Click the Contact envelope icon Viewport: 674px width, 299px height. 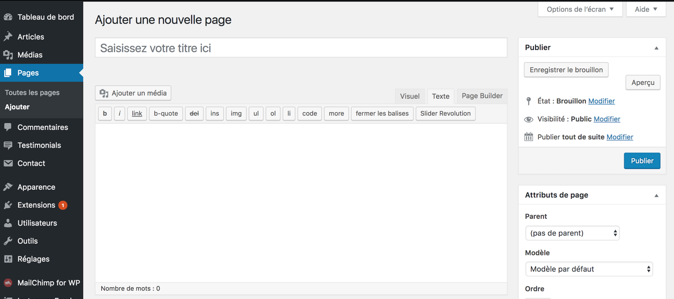[x=8, y=163]
